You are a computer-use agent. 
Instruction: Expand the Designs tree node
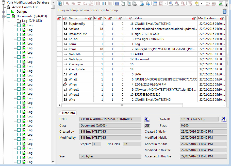[3, 12]
